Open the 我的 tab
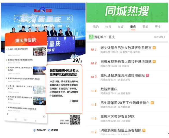The height and width of the screenshot is (138, 169). coord(96,27)
